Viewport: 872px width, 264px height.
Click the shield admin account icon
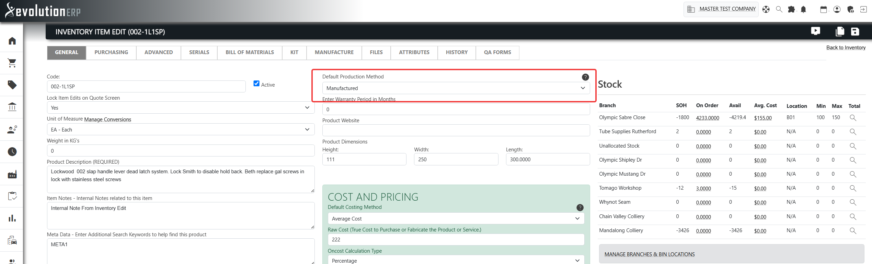tap(850, 9)
